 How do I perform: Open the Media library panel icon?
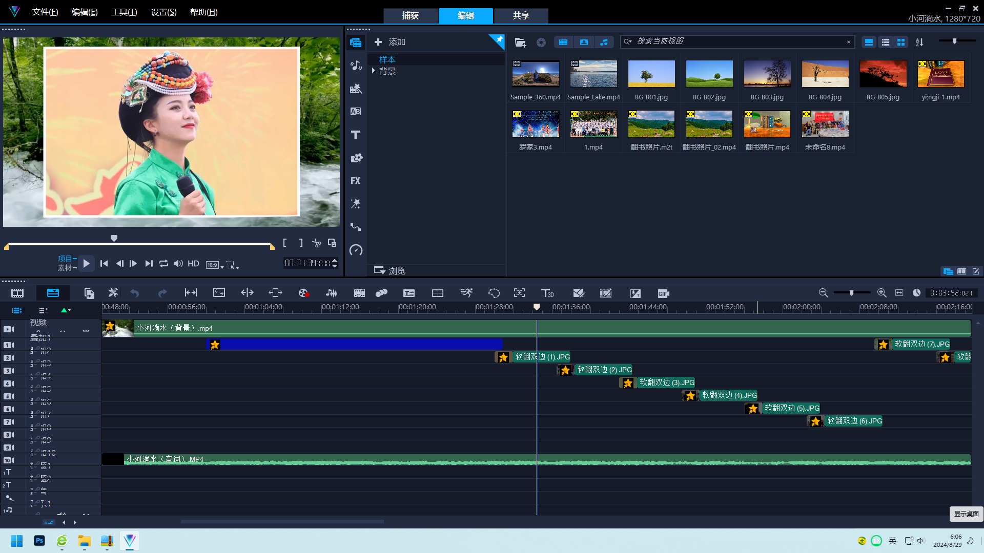[356, 42]
